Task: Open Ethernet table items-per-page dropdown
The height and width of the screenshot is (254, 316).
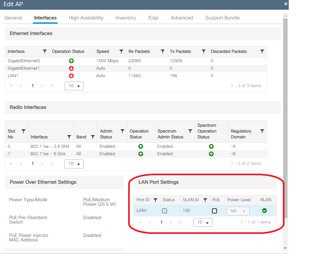Action: tap(74, 86)
